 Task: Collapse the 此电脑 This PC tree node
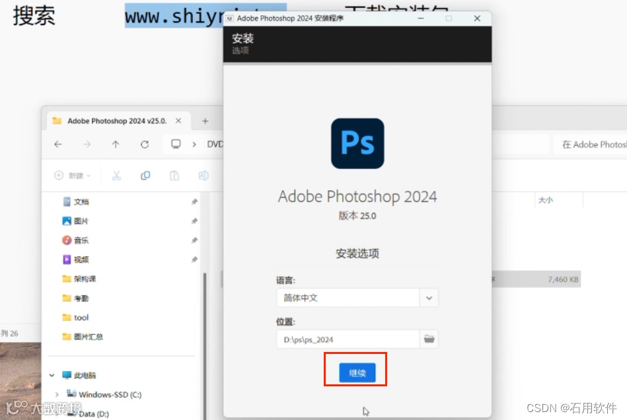tap(52, 375)
